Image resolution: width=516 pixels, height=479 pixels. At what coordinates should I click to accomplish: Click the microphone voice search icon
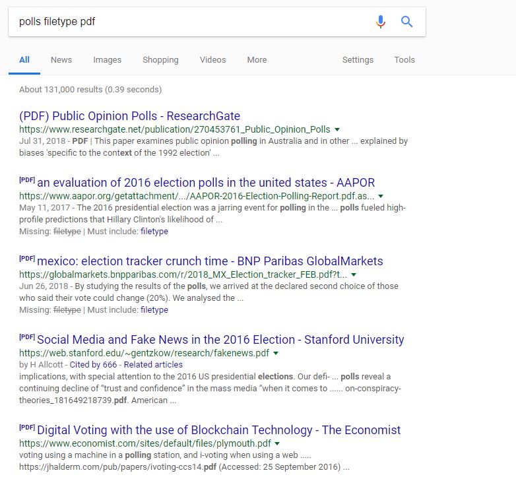[x=380, y=22]
